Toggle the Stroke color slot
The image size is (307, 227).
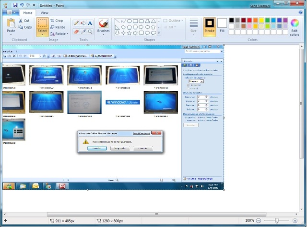209,26
